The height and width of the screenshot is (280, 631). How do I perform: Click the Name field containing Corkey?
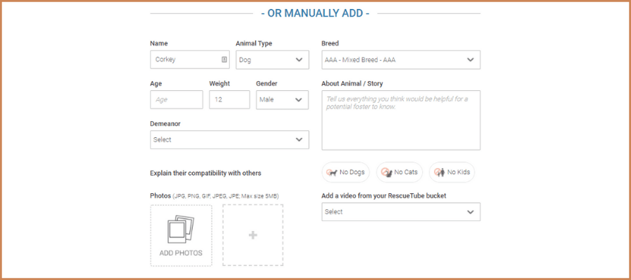[184, 59]
